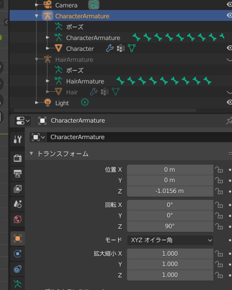Open the Physics properties tab
Image resolution: width=232 pixels, height=290 pixels.
17,253
